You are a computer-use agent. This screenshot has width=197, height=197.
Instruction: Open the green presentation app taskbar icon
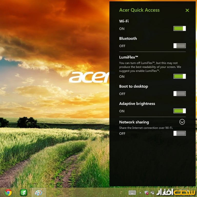(24, 192)
